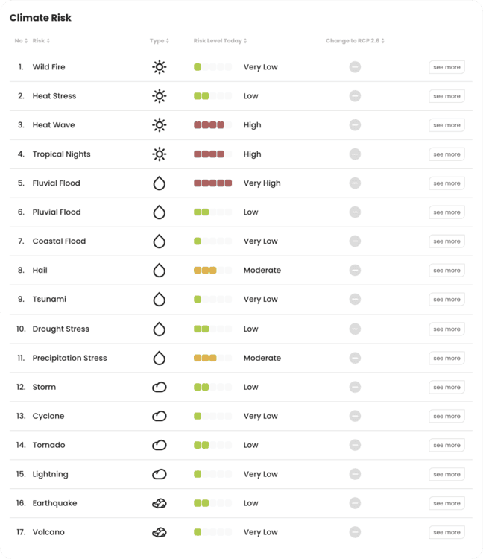Click the geological icon in Volcano row
The image size is (483, 559).
click(x=160, y=532)
